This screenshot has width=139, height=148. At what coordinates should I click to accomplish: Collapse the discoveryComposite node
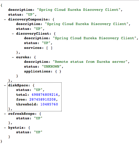click(x=5, y=20)
